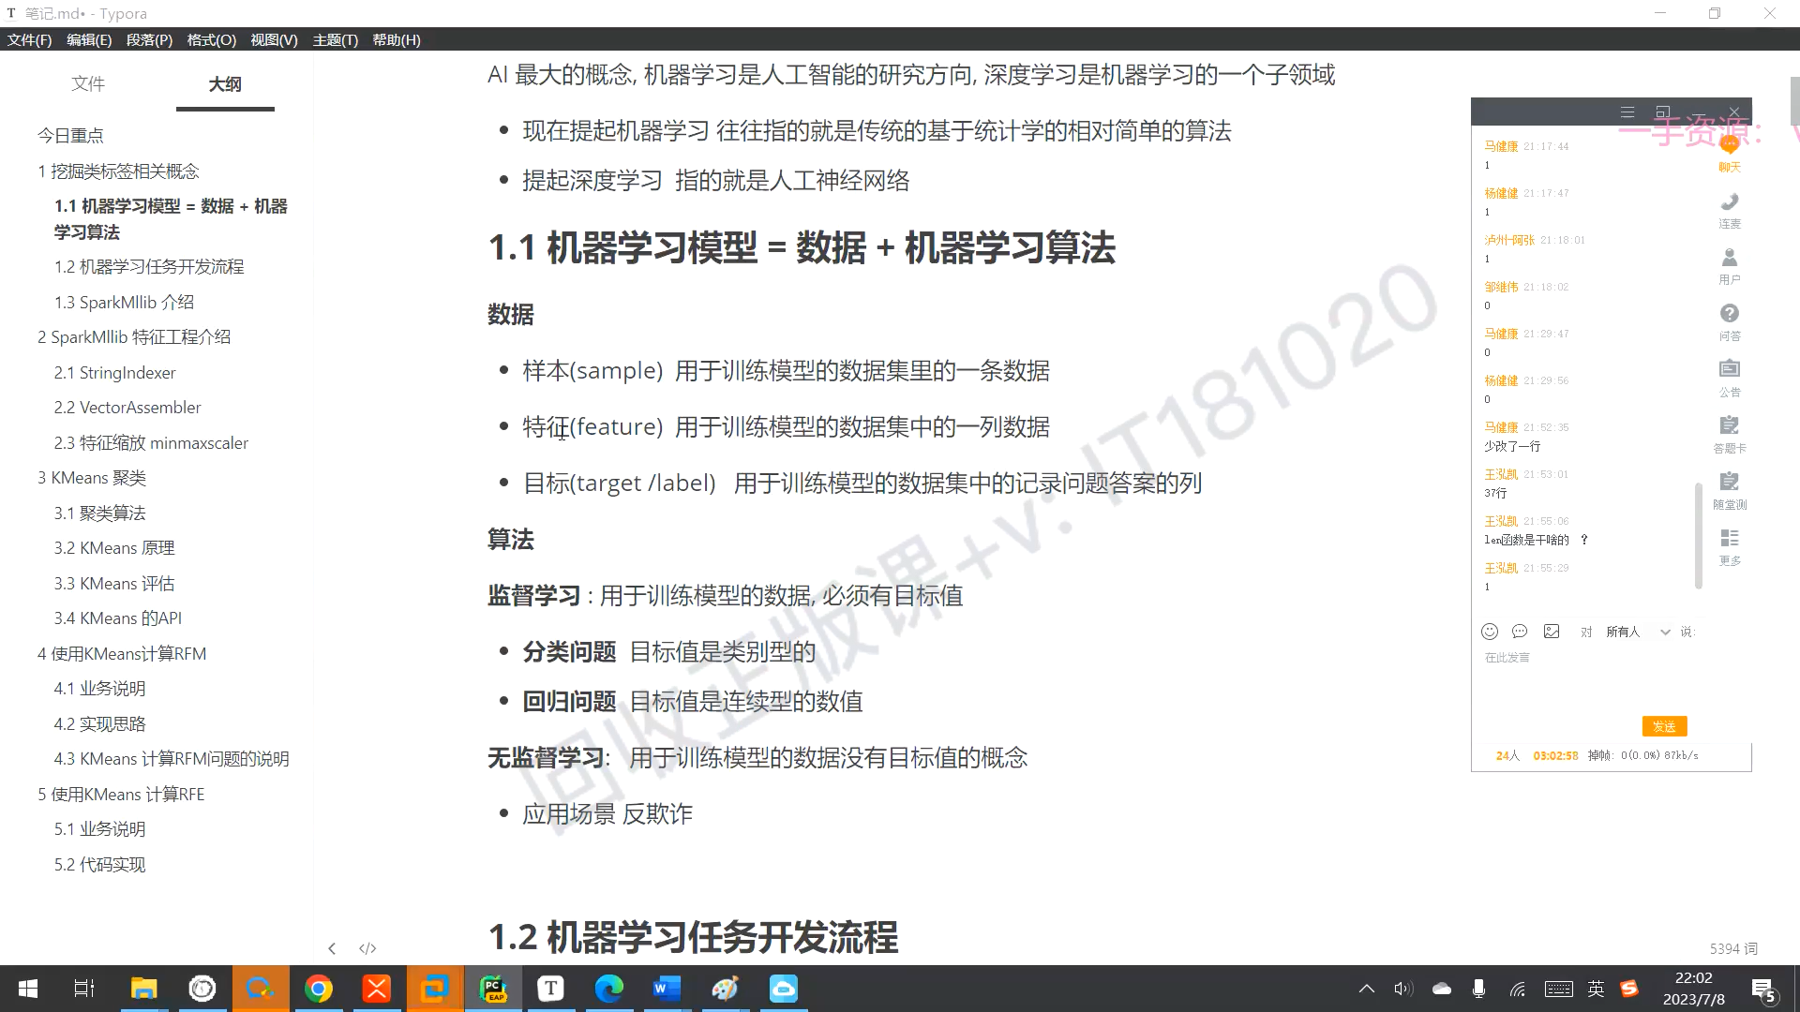The height and width of the screenshot is (1012, 1800).
Task: Click the chat message scrollbar
Action: click(x=1698, y=536)
